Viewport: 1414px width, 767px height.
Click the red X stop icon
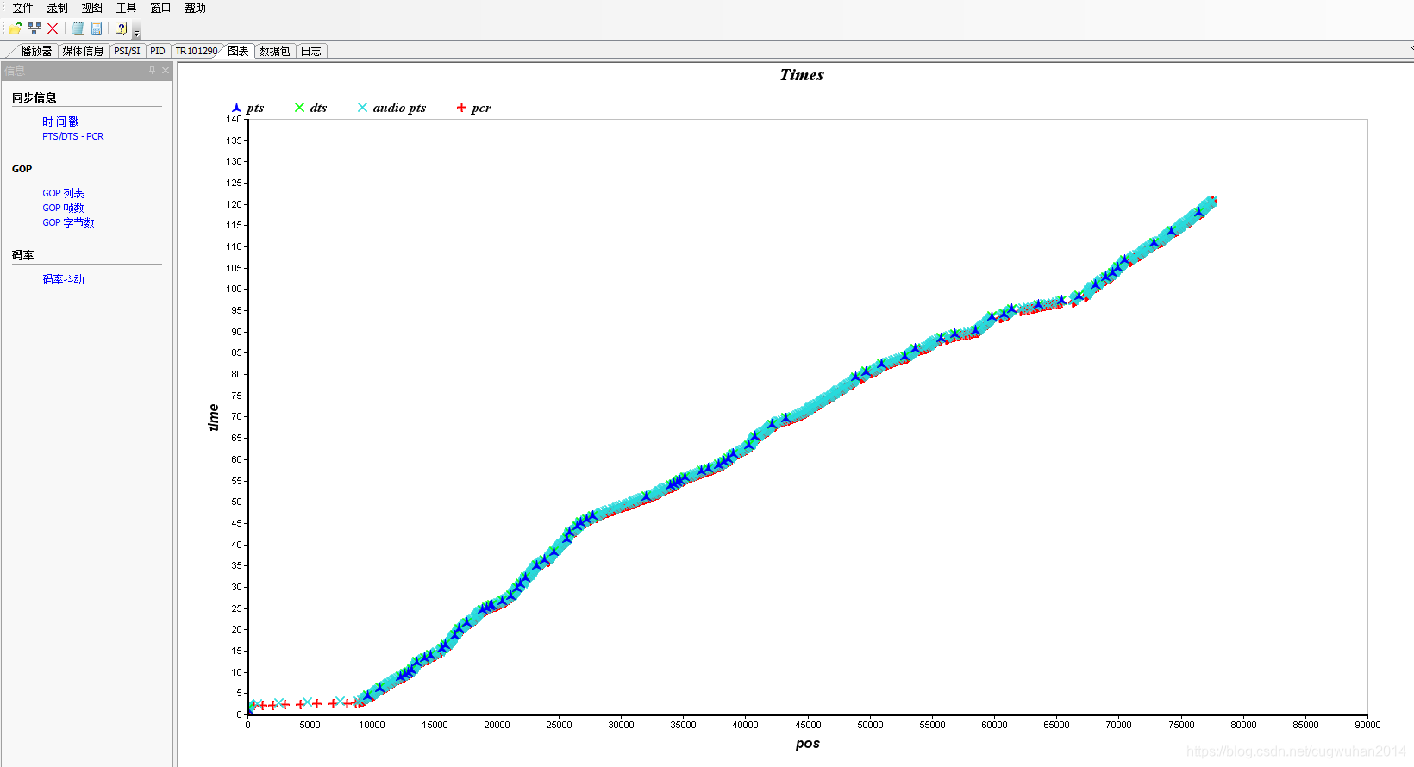point(53,28)
